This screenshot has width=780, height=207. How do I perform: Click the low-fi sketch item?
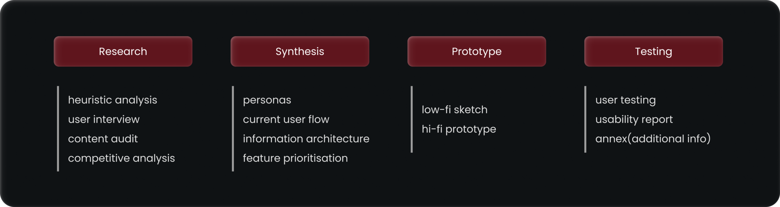(x=454, y=110)
